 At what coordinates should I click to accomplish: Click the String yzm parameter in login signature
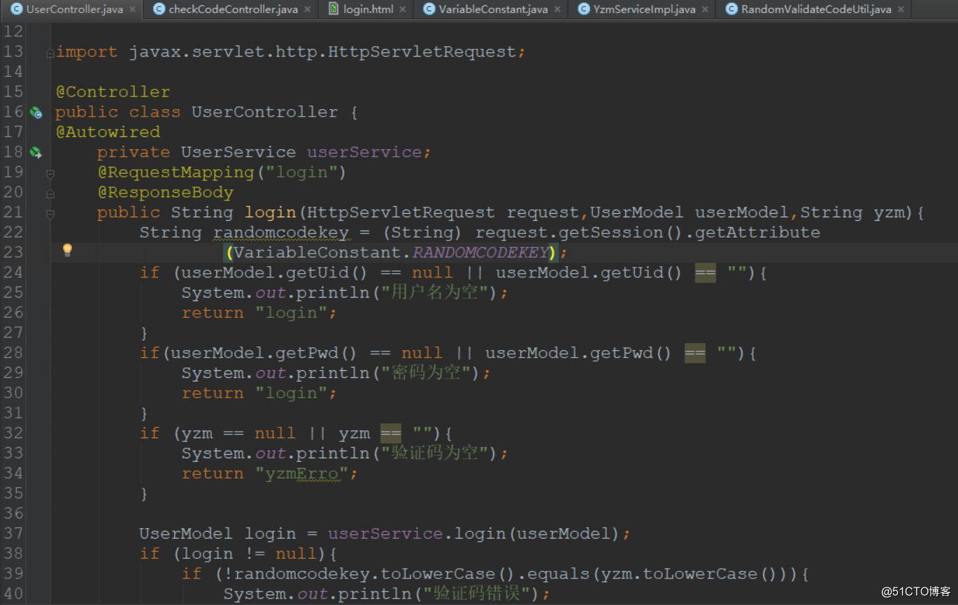(x=853, y=212)
